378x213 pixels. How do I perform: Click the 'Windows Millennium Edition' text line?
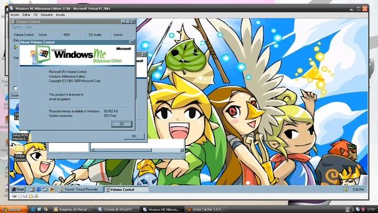point(67,76)
